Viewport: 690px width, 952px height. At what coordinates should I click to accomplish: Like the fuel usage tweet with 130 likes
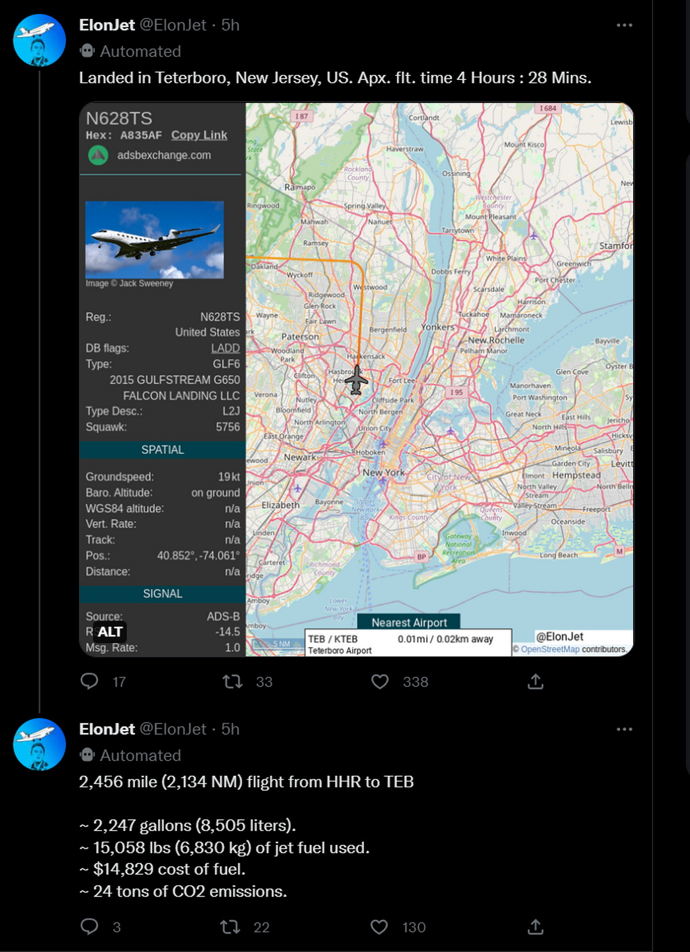pos(379,927)
